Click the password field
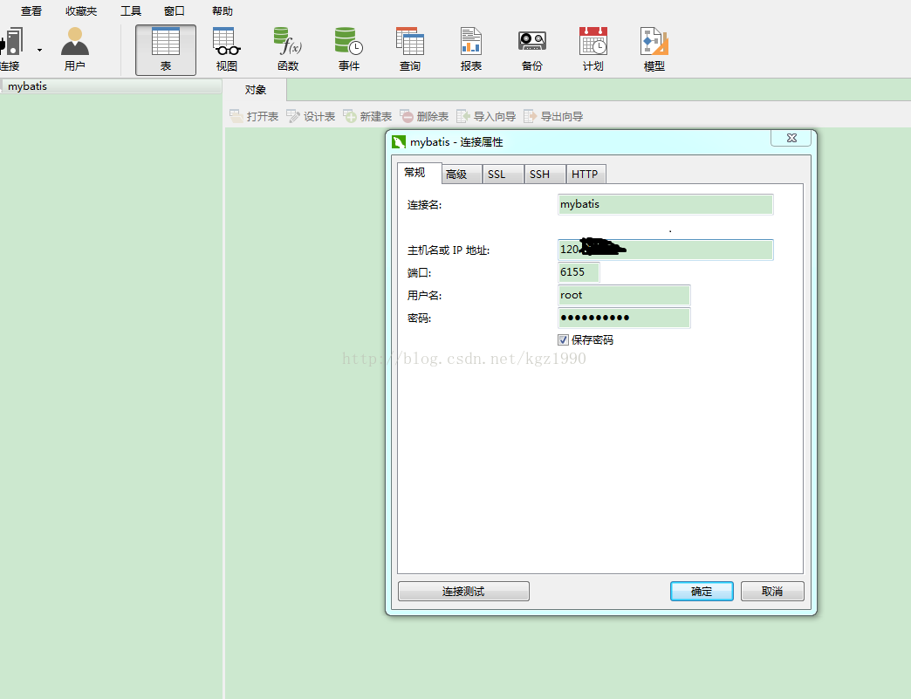Image resolution: width=911 pixels, height=699 pixels. click(x=624, y=318)
